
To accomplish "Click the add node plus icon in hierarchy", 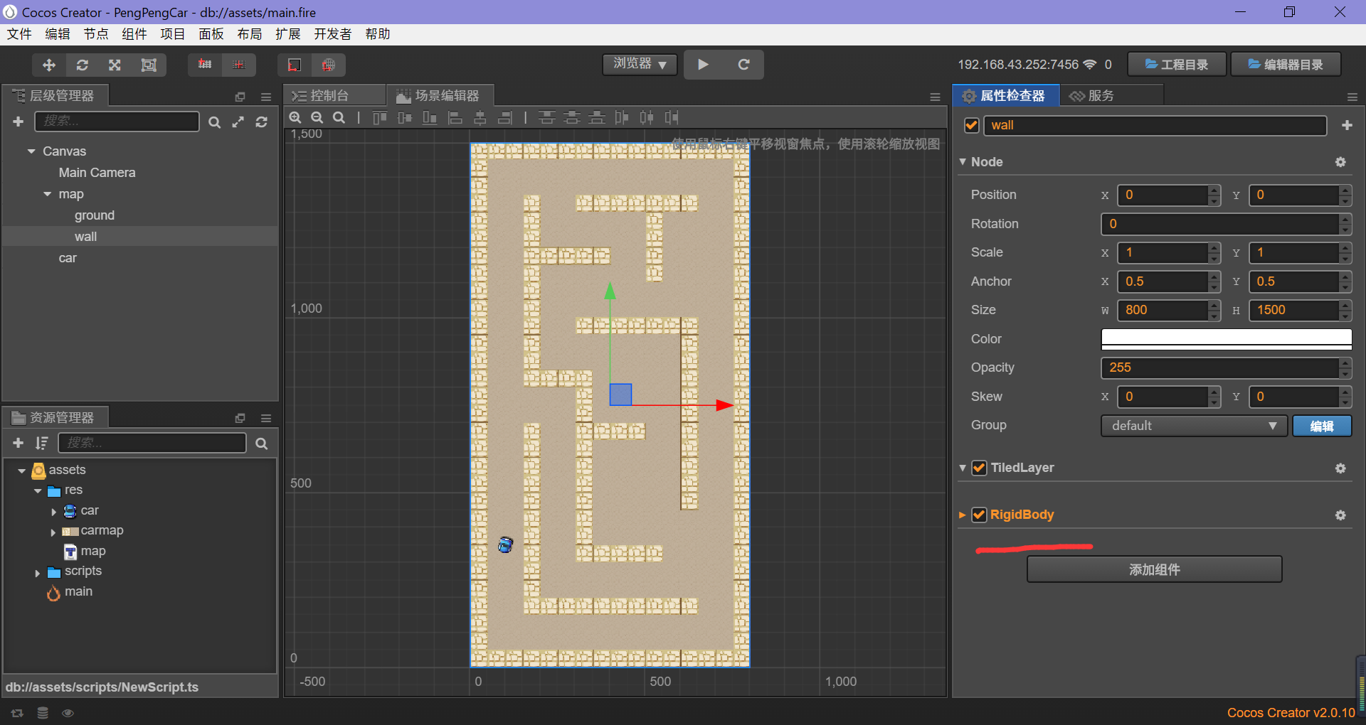I will pos(18,122).
